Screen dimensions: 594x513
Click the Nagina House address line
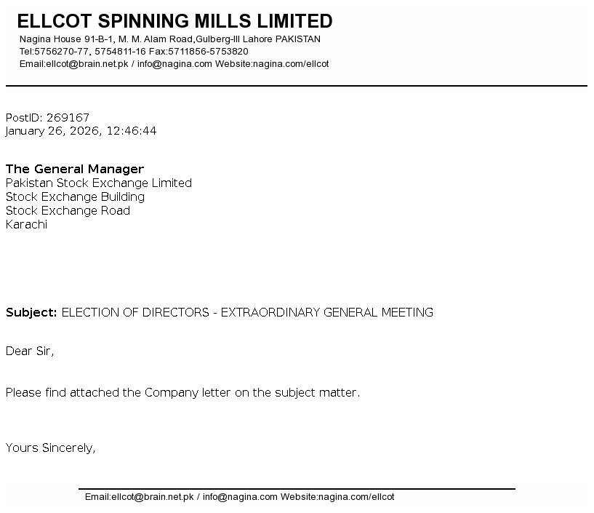(x=170, y=39)
